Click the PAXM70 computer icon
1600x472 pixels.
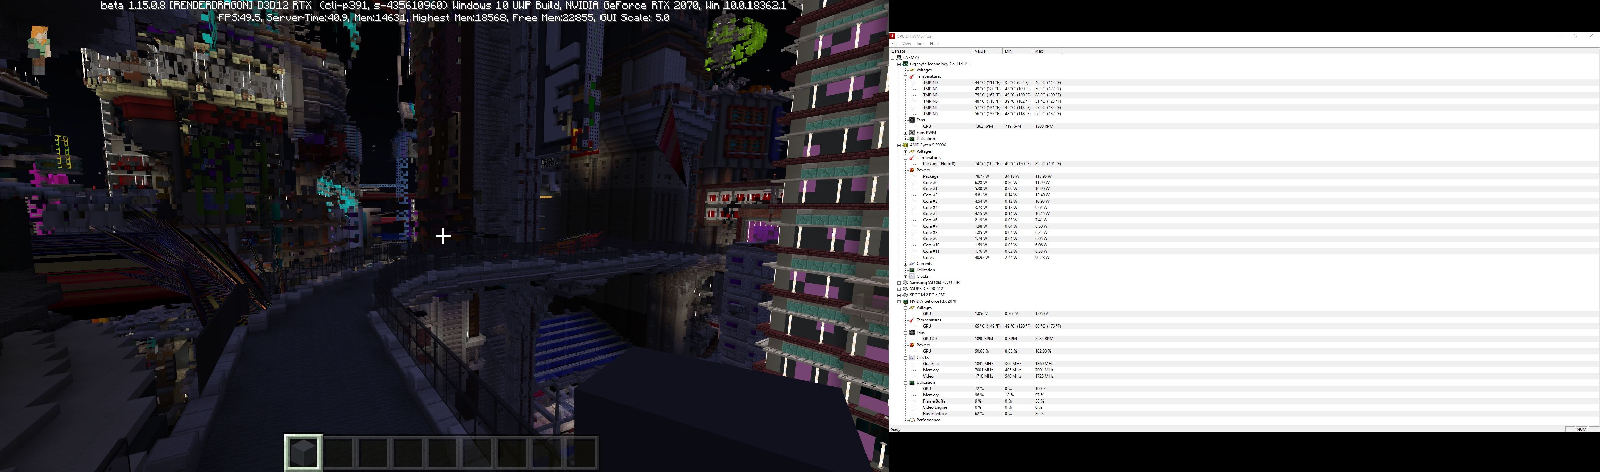[x=899, y=58]
